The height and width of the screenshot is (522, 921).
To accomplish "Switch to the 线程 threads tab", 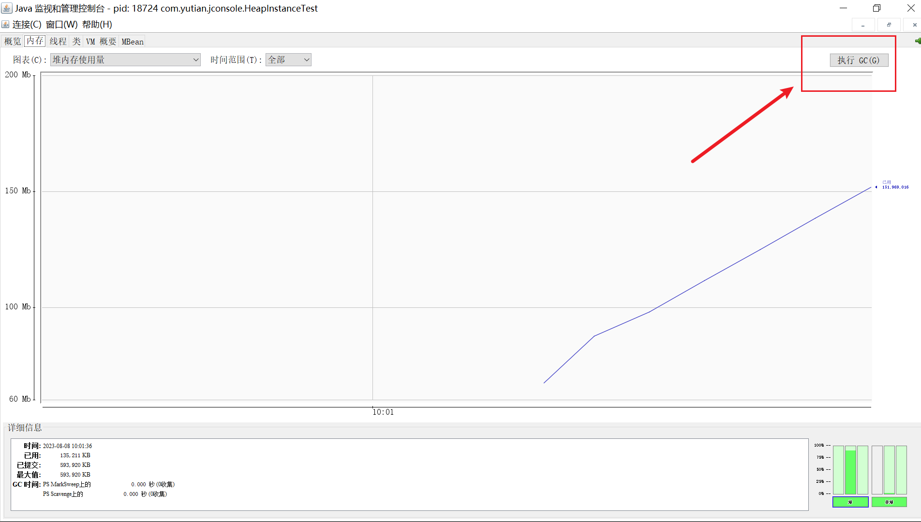I will (58, 42).
